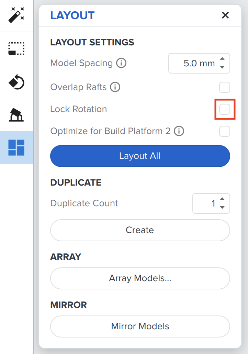This screenshot has height=354, width=248.
Task: Close the Layout panel
Action: pyautogui.click(x=225, y=15)
